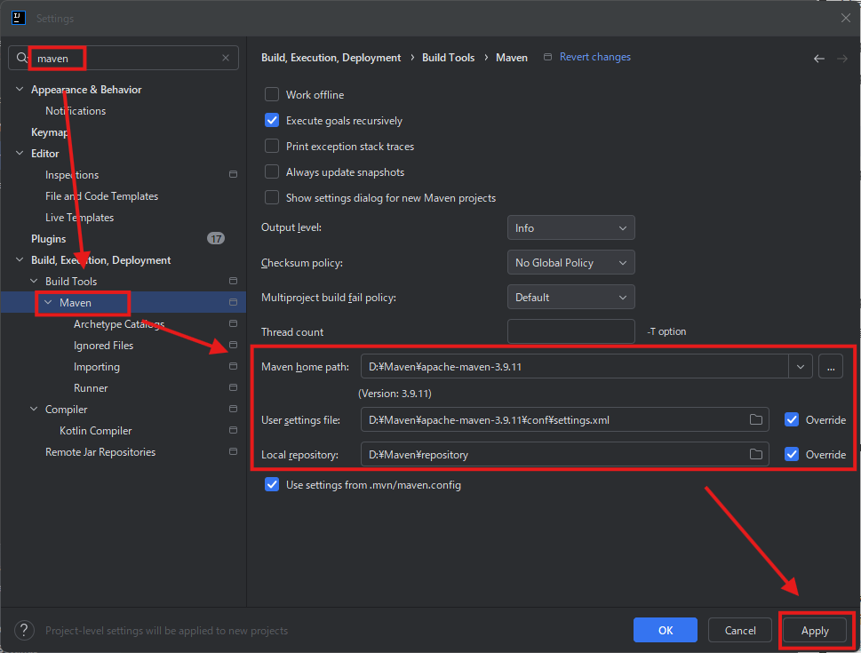This screenshot has width=861, height=653.
Task: Click Build Tools breadcrumb
Action: 448,58
